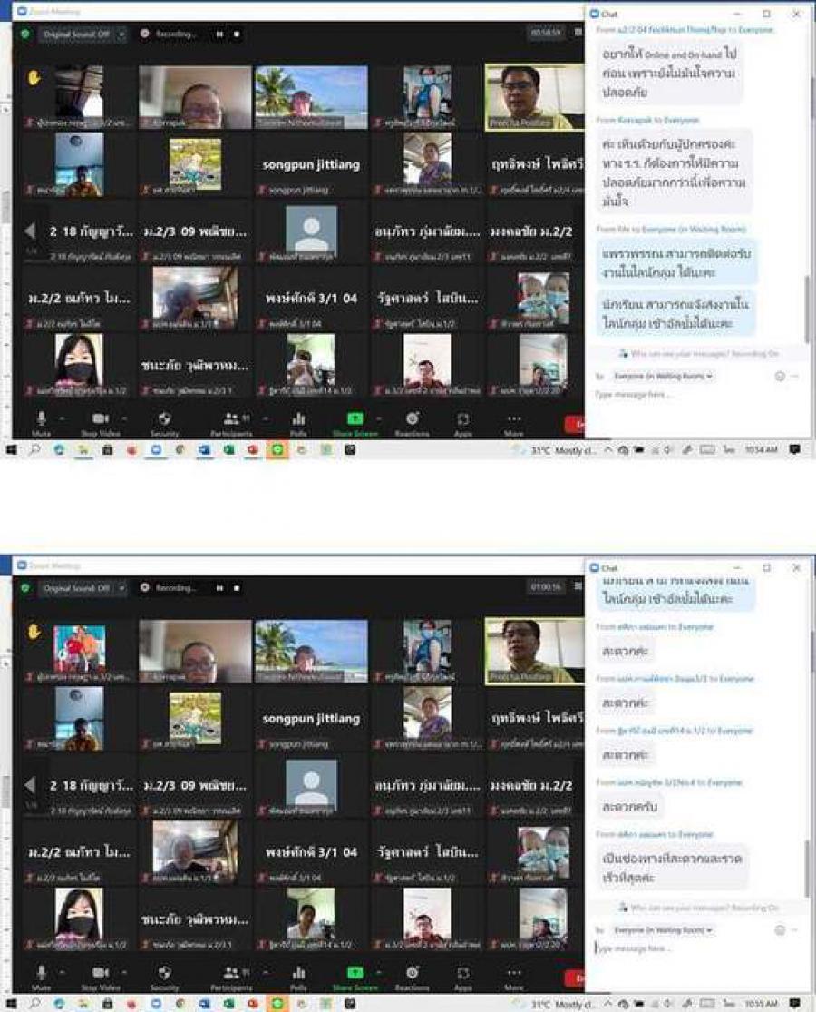Pause the recording in upper Zoom window
Screen dimensions: 816x1012
click(x=219, y=34)
